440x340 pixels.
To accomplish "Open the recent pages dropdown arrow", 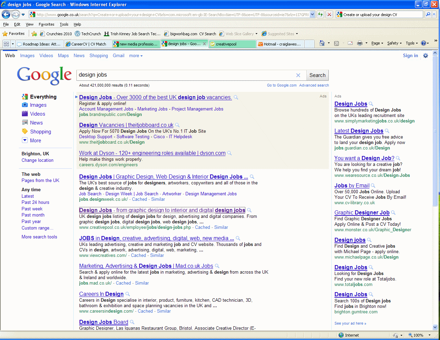I will [x=23, y=15].
